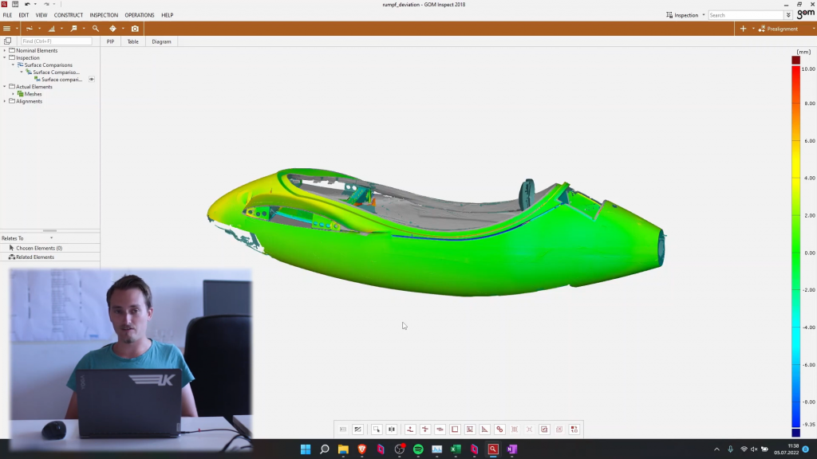Viewport: 817px width, 459px height.
Task: Open the hamburger menu in orange toolbar
Action: point(7,29)
